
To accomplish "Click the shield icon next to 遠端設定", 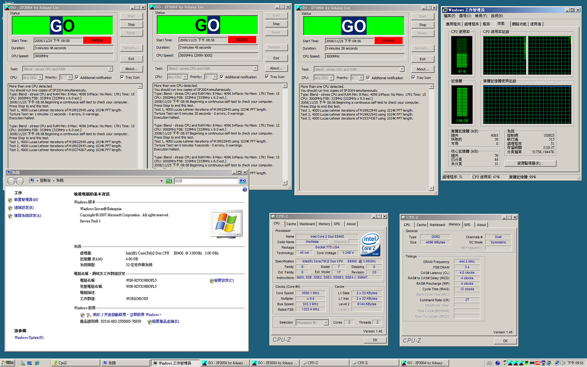I will (x=10, y=208).
